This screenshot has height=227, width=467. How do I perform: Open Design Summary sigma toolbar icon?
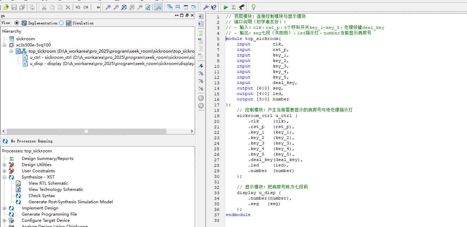[234, 7]
